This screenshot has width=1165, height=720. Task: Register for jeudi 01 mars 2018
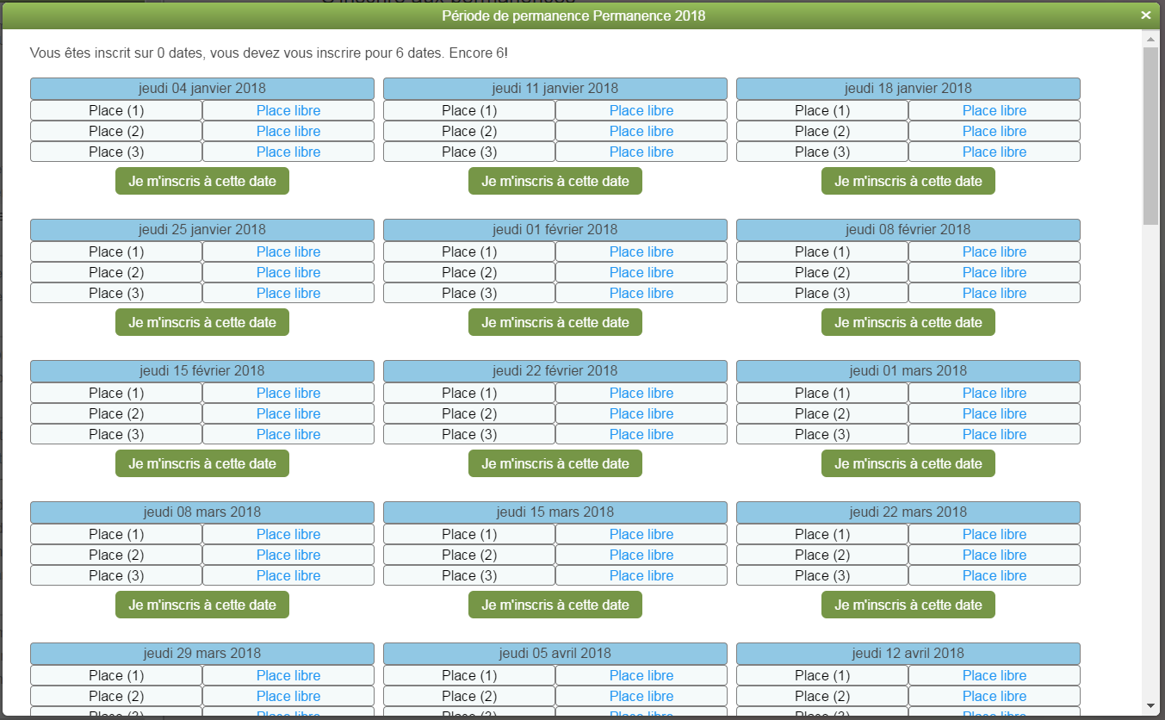pyautogui.click(x=908, y=463)
